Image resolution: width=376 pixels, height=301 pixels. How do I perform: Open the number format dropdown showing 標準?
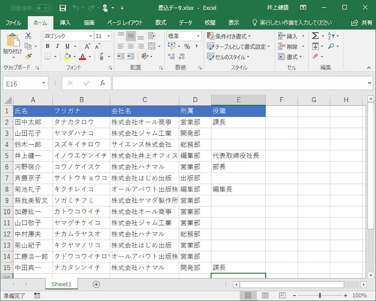pos(199,36)
